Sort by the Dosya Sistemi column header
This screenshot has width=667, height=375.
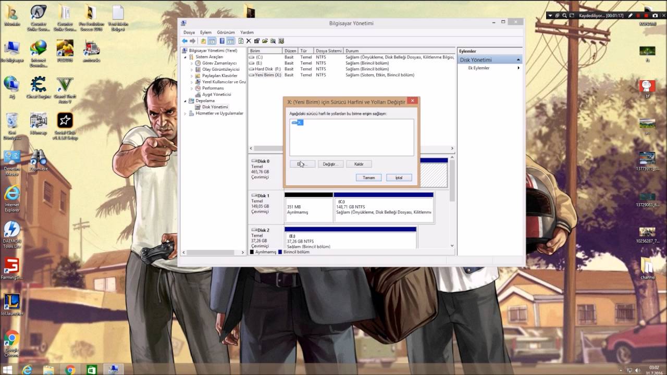pos(329,51)
